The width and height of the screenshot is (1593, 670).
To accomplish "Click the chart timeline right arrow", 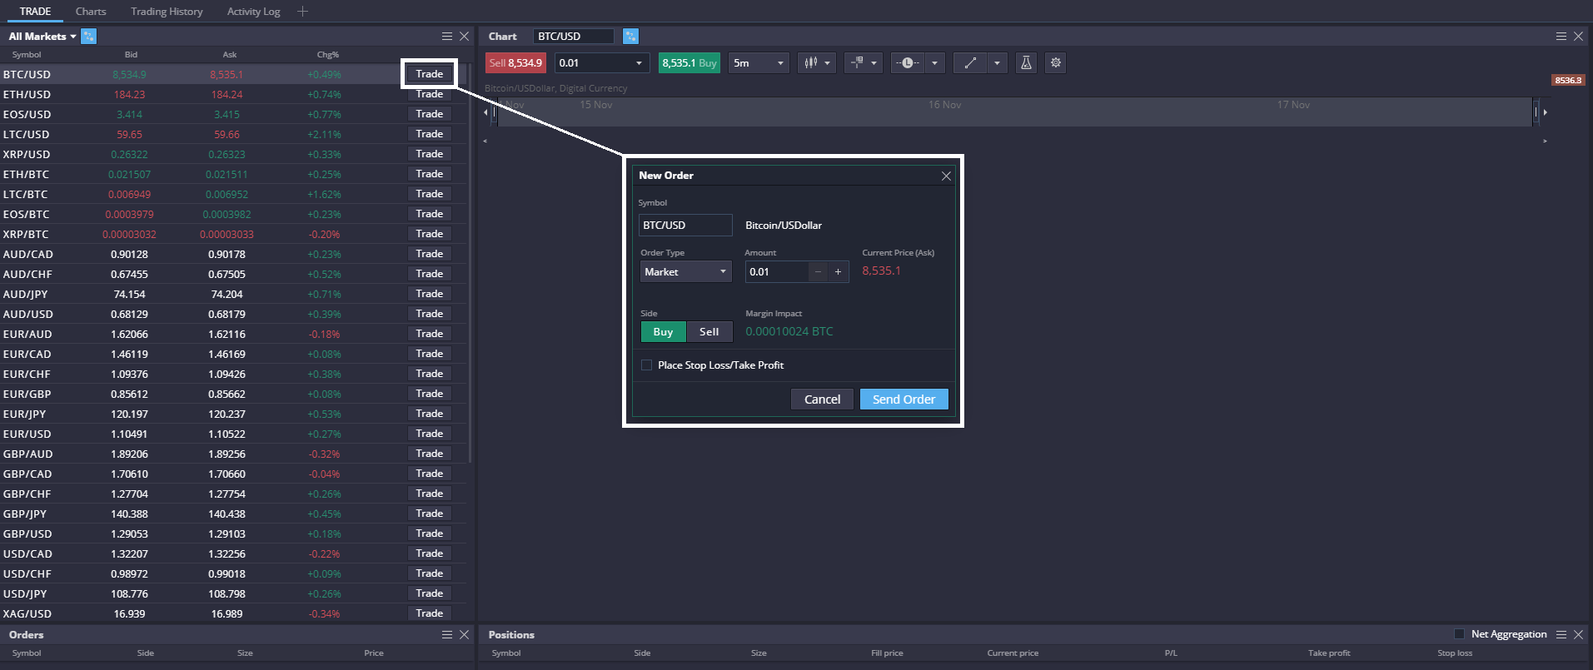I will [x=1545, y=112].
